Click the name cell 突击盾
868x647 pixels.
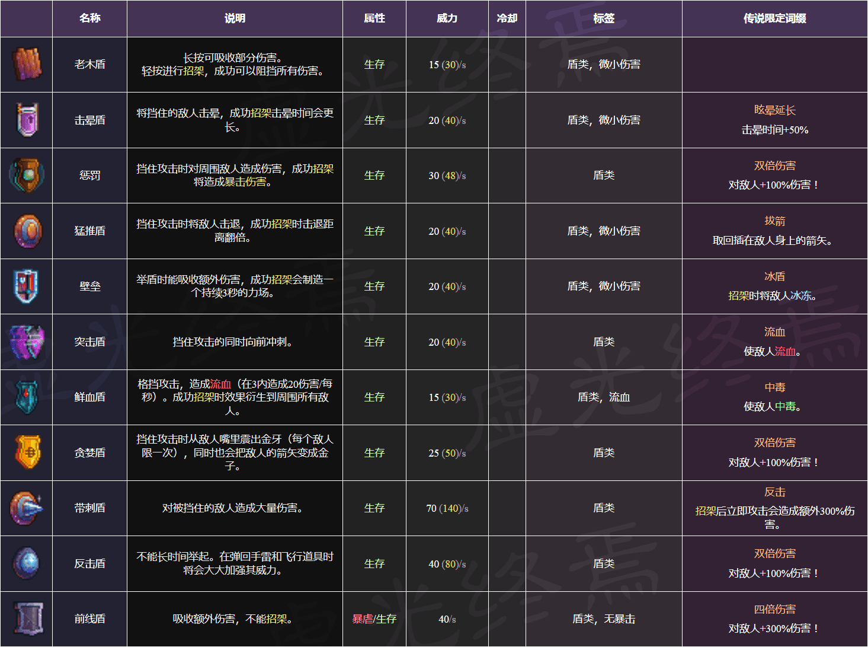tap(89, 342)
